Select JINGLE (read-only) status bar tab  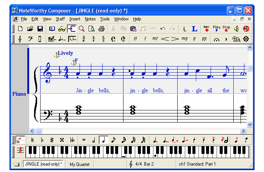(44, 164)
